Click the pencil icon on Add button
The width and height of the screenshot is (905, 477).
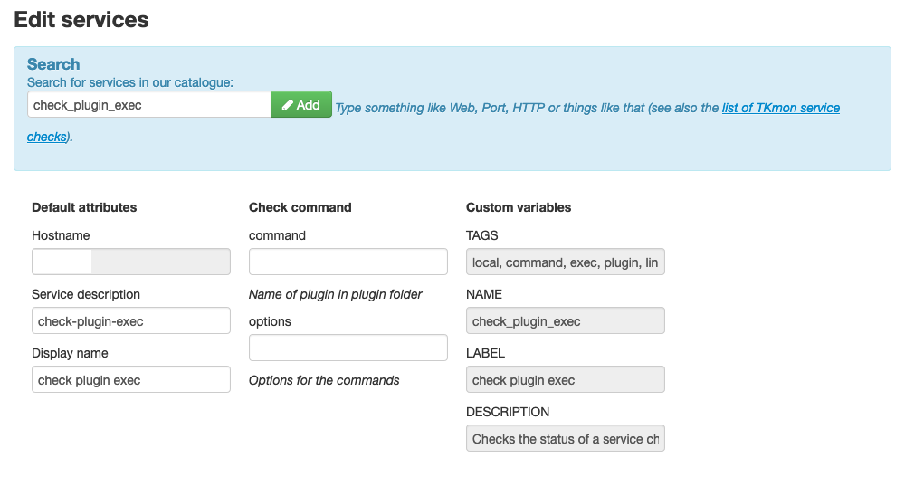287,105
